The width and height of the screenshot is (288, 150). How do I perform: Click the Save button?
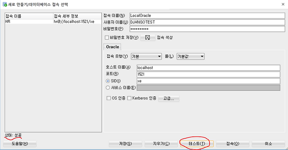click(x=126, y=144)
